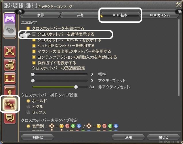
Task: Open the chat log settings icon
Action: pyautogui.click(x=10, y=118)
